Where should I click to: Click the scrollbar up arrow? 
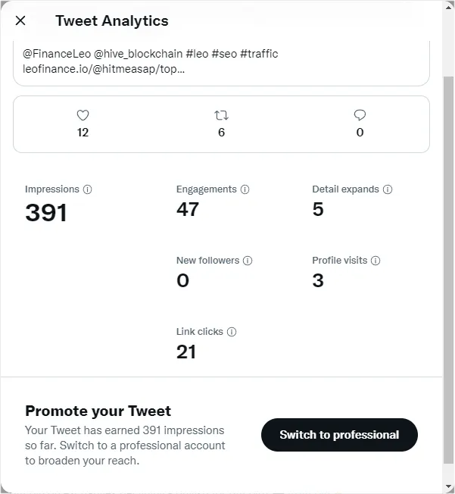coord(449,7)
